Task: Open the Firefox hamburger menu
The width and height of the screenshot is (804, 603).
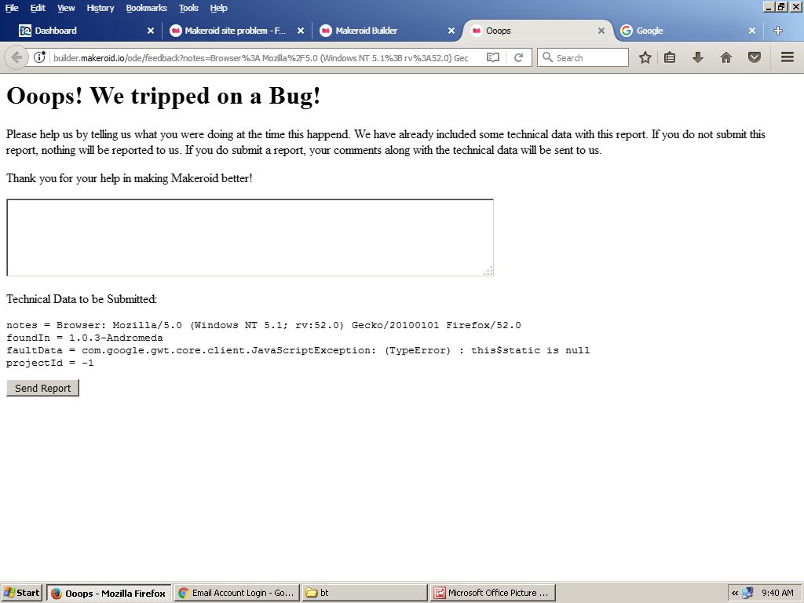Action: (788, 57)
